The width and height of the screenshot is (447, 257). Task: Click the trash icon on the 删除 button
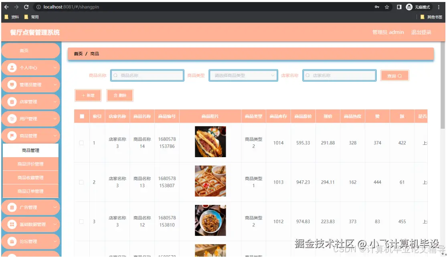[115, 95]
